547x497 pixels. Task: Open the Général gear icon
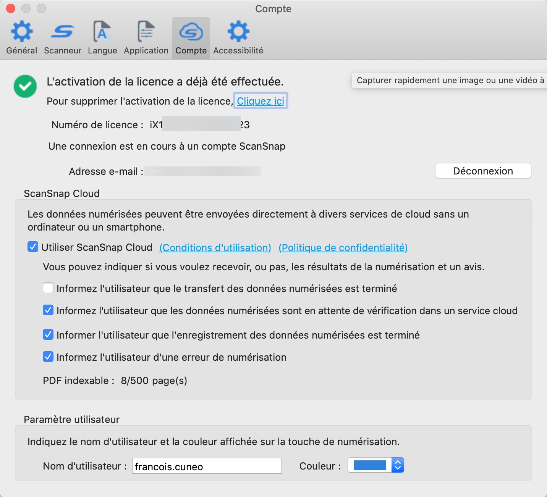22,31
